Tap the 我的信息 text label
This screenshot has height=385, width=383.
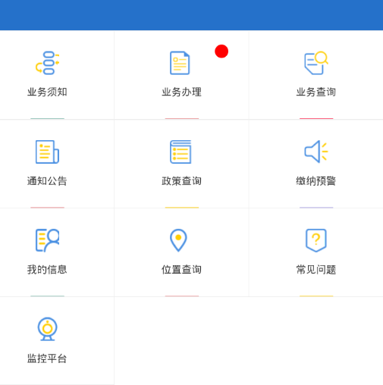(x=47, y=270)
